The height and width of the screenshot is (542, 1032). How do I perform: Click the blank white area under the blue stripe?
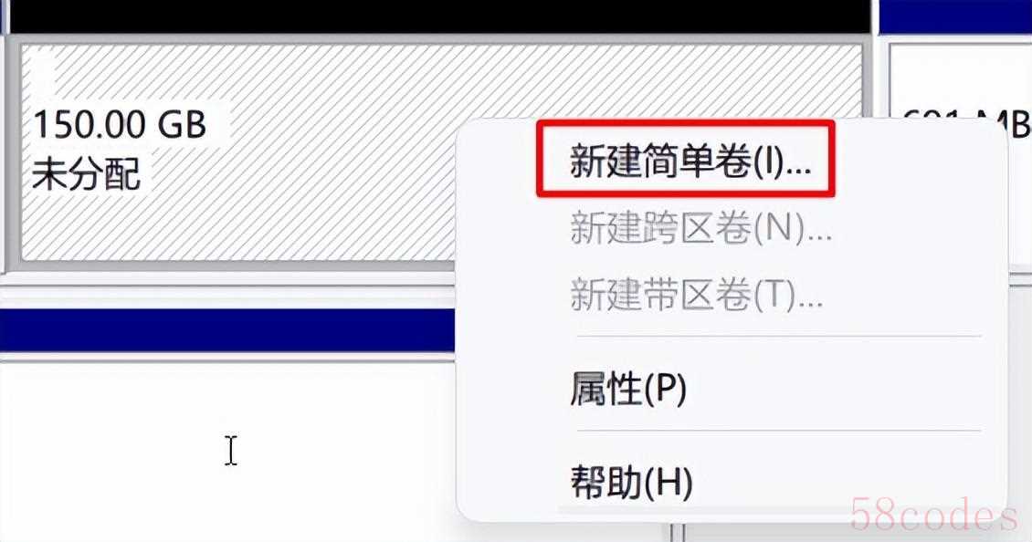tap(227, 447)
